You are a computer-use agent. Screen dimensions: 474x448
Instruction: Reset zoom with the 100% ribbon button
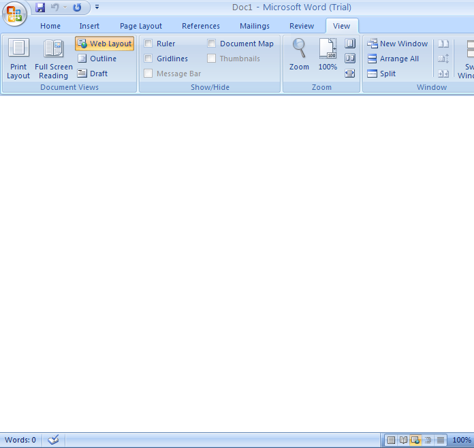click(x=328, y=54)
